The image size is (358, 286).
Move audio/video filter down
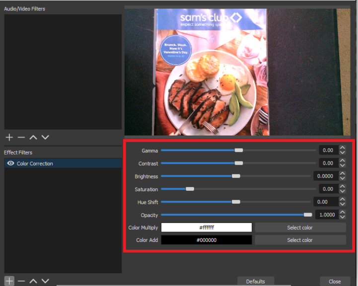point(45,137)
